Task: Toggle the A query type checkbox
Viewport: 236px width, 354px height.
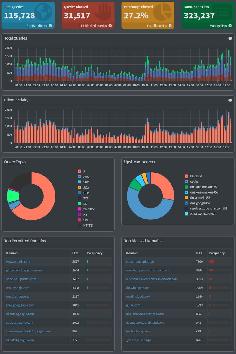Action: (x=80, y=171)
